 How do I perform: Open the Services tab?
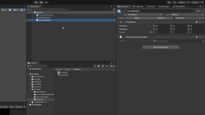point(151,6)
